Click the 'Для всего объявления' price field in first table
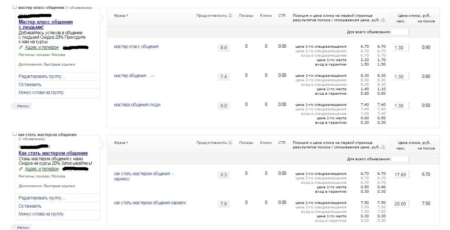 (400, 32)
